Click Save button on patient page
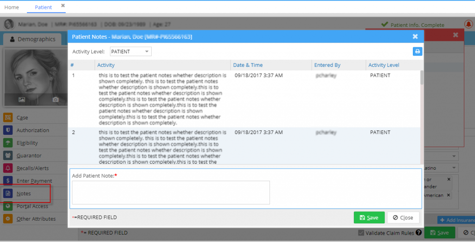This screenshot has height=242, width=475. tap(440, 233)
